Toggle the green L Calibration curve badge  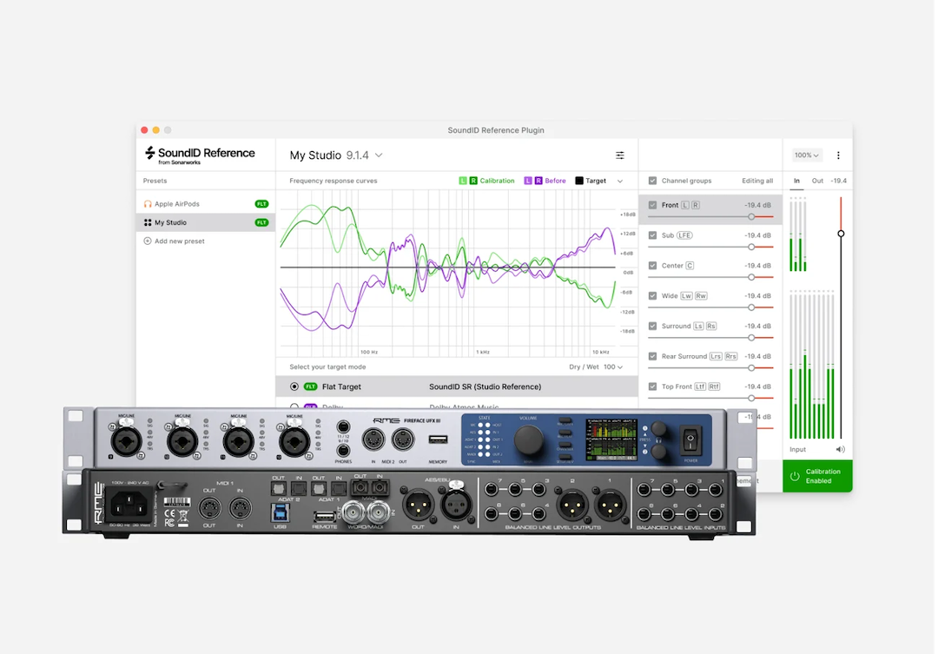[463, 181]
